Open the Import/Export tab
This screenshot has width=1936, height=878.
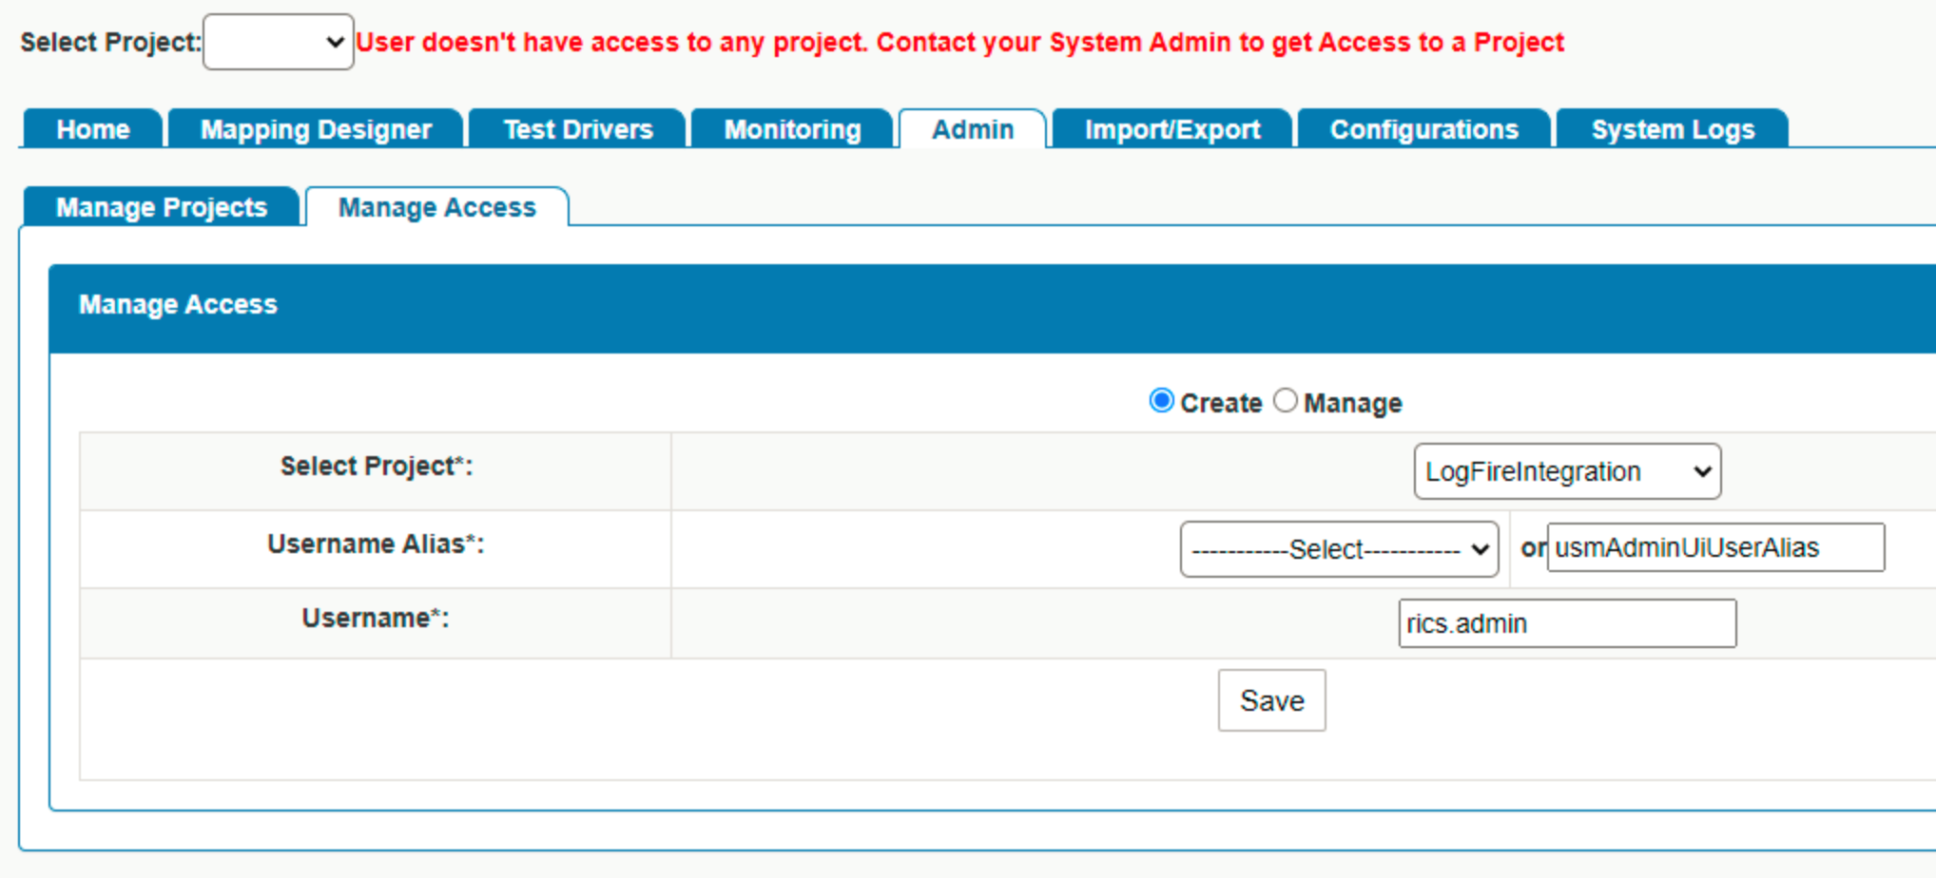pos(1172,129)
